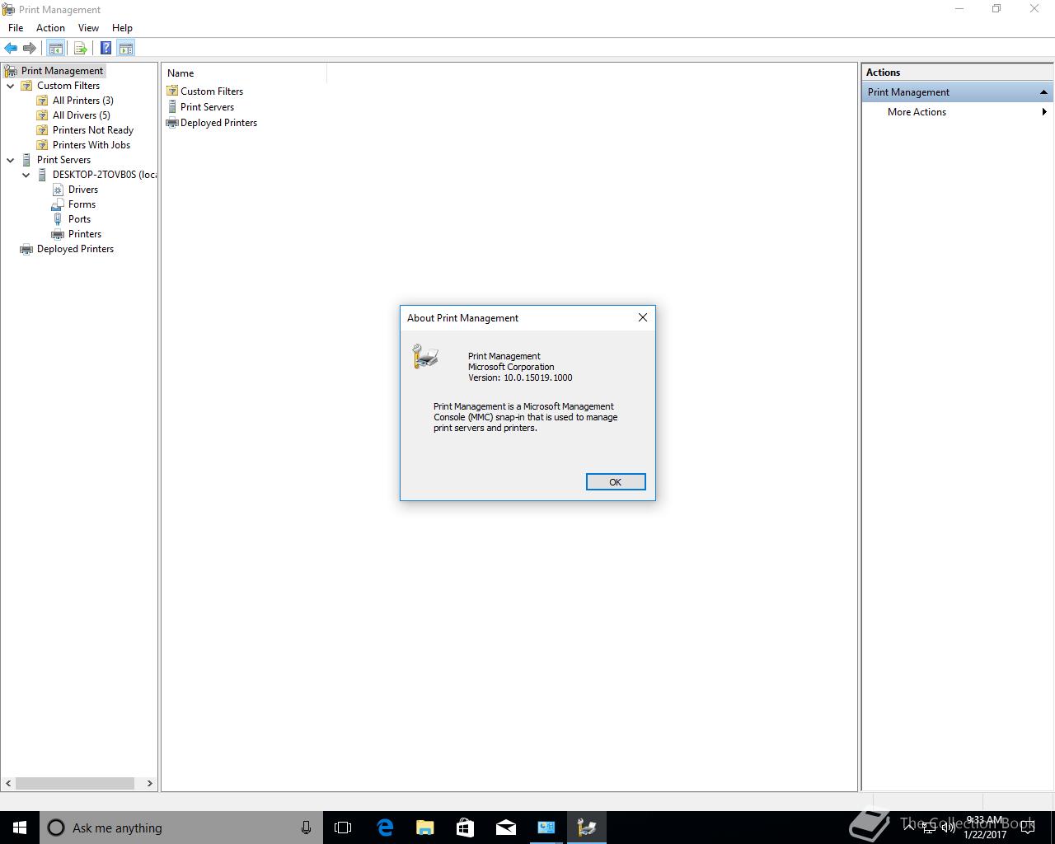Click the Print Management taskbar button
Viewport: 1055px width, 844px height.
click(x=586, y=828)
